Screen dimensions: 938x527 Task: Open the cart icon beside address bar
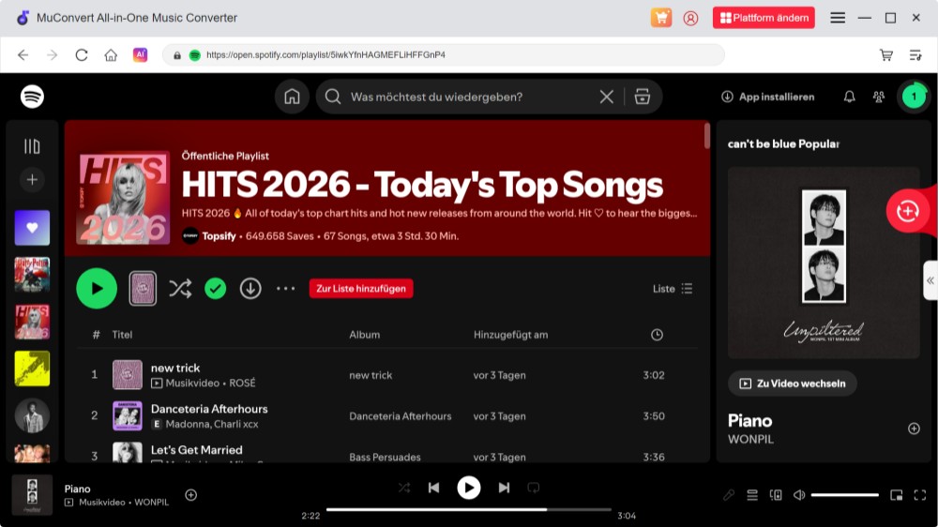click(x=886, y=55)
